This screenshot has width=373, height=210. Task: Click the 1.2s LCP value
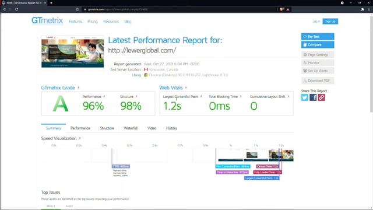click(172, 106)
